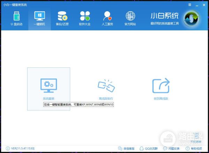This screenshot has height=153, width=209.
Task: Open QQ交流群 link in footer
Action: click(148, 148)
